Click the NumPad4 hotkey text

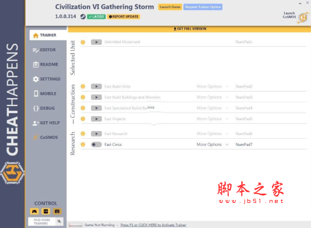(x=244, y=108)
